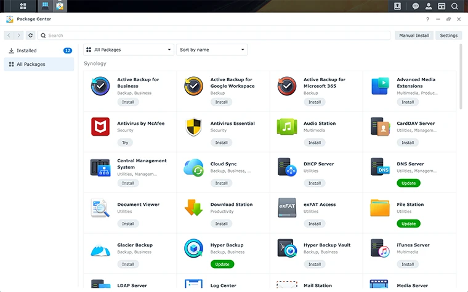Click the Central Management System icon
Image resolution: width=468 pixels, height=292 pixels.
tap(100, 167)
